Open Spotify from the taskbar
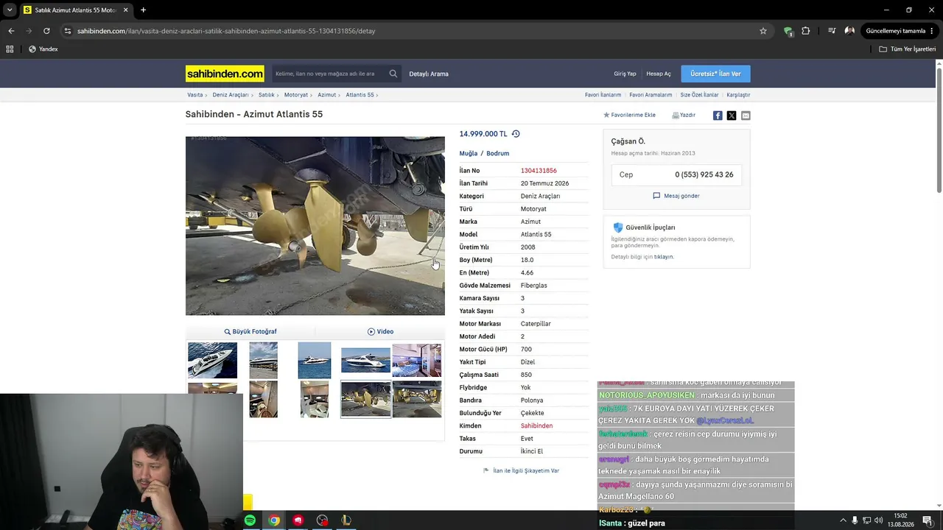Image resolution: width=943 pixels, height=530 pixels. click(x=250, y=520)
